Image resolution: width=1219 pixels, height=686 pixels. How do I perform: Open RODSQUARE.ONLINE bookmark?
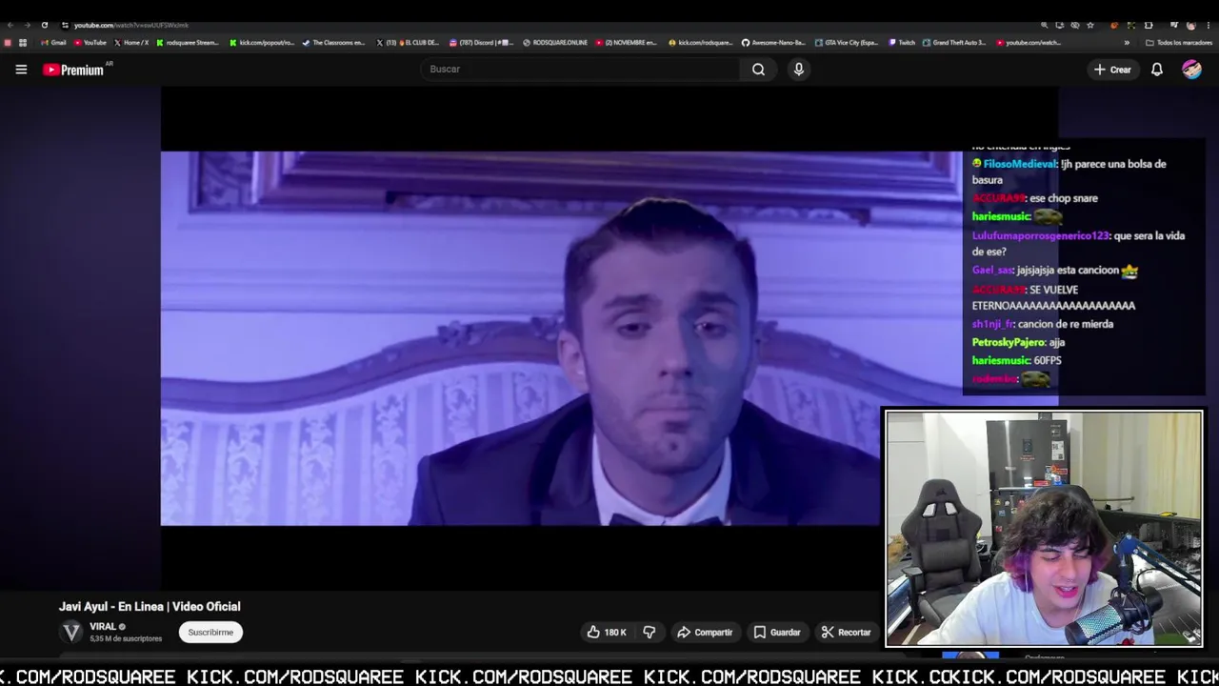554,43
